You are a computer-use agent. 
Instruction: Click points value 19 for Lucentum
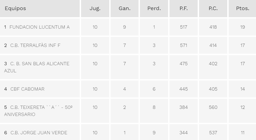click(243, 27)
